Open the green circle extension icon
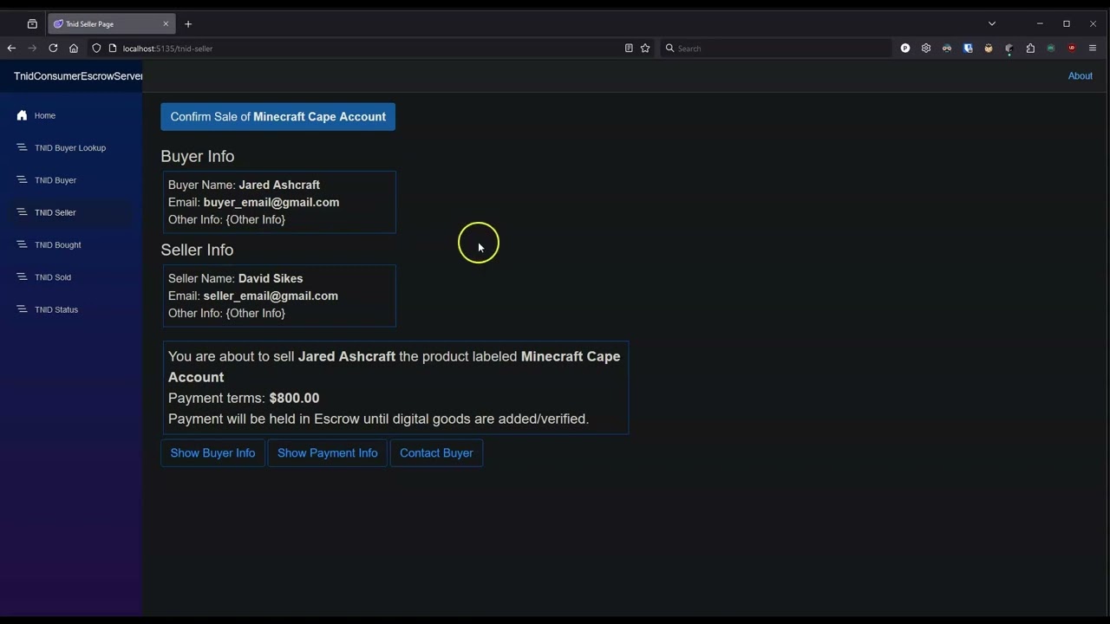This screenshot has width=1110, height=624. coord(1051,49)
